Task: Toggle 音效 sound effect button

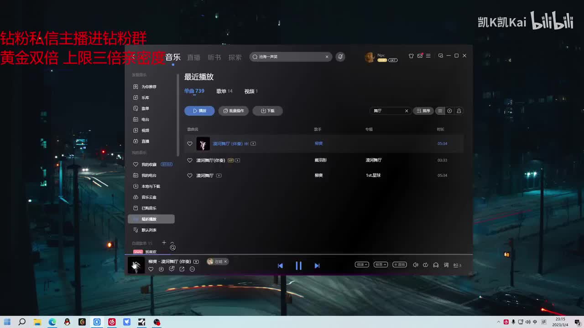Action: [400, 265]
